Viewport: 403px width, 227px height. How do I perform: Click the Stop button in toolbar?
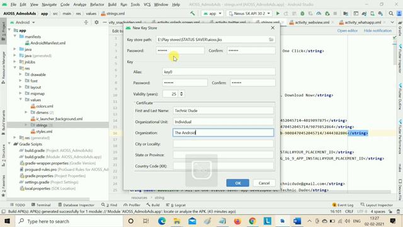(x=335, y=13)
